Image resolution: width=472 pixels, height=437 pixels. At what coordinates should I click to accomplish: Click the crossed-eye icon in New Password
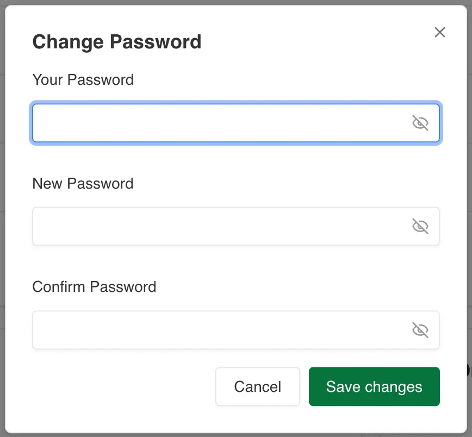(421, 226)
